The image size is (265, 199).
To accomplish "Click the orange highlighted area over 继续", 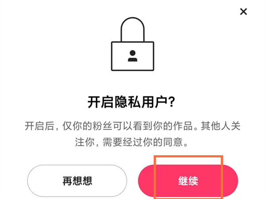I will coord(188,177).
